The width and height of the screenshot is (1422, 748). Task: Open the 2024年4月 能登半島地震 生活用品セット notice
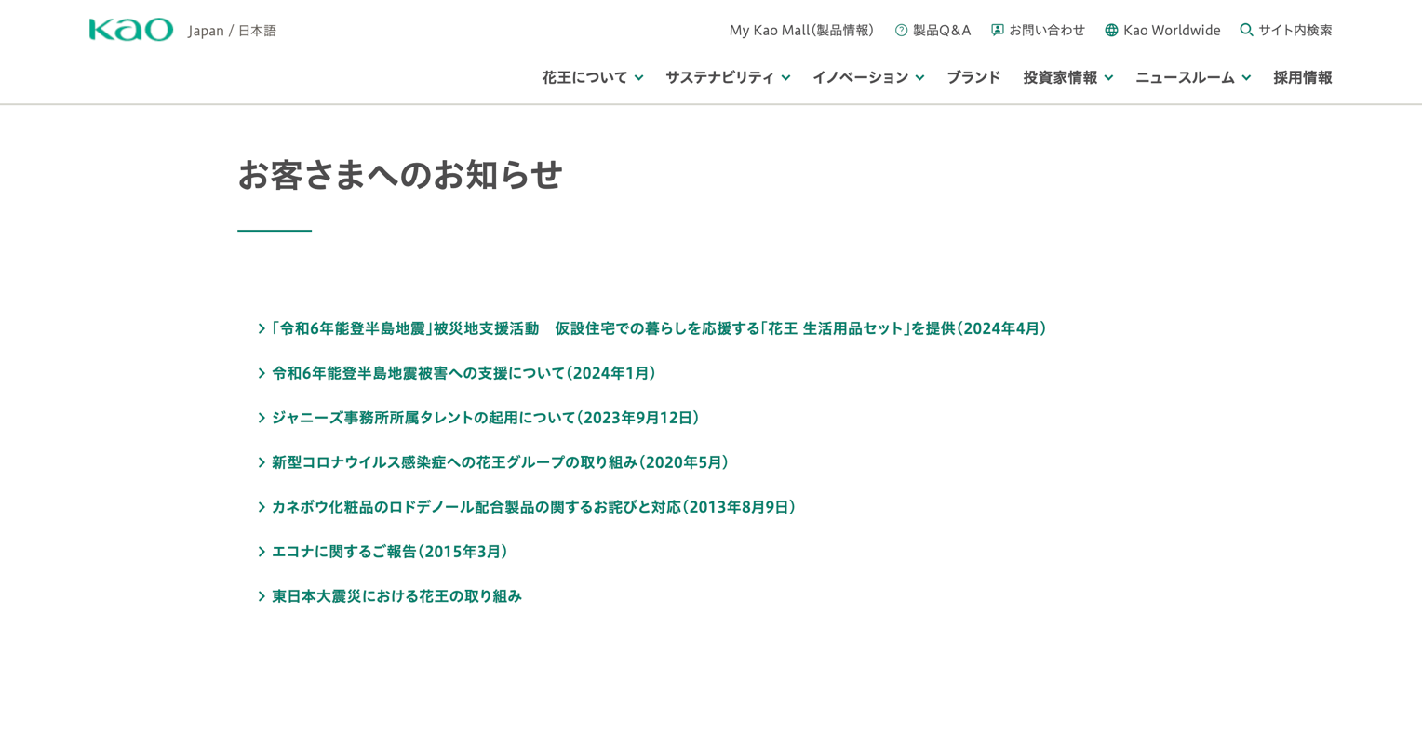click(659, 328)
